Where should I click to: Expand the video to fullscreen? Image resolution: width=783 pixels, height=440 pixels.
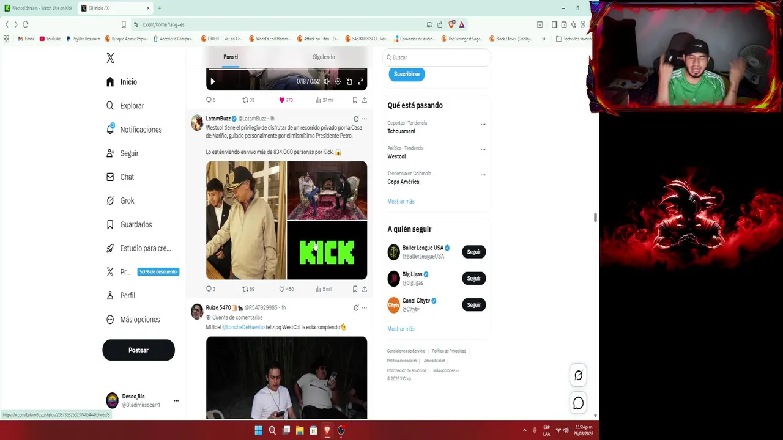[360, 81]
